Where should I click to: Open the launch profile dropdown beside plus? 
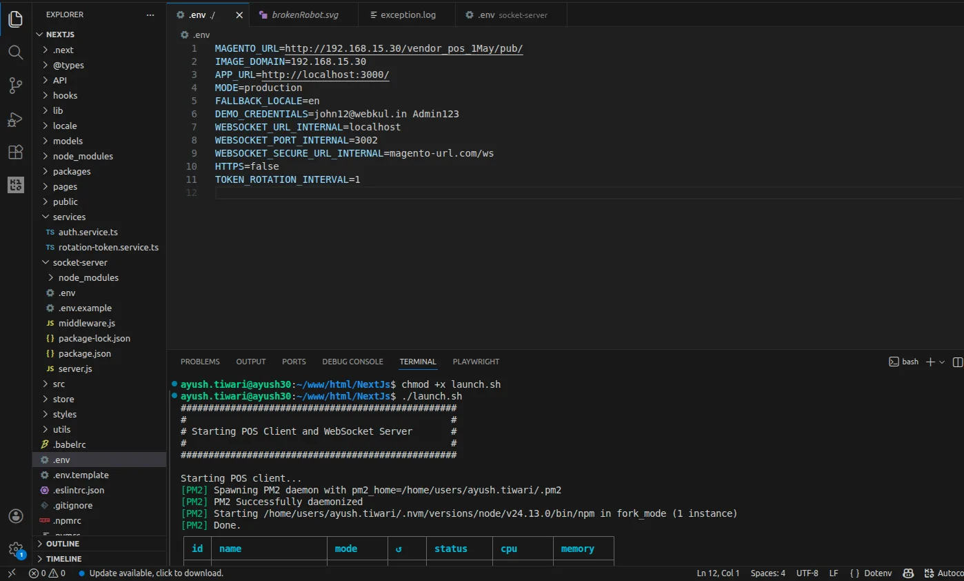coord(942,362)
